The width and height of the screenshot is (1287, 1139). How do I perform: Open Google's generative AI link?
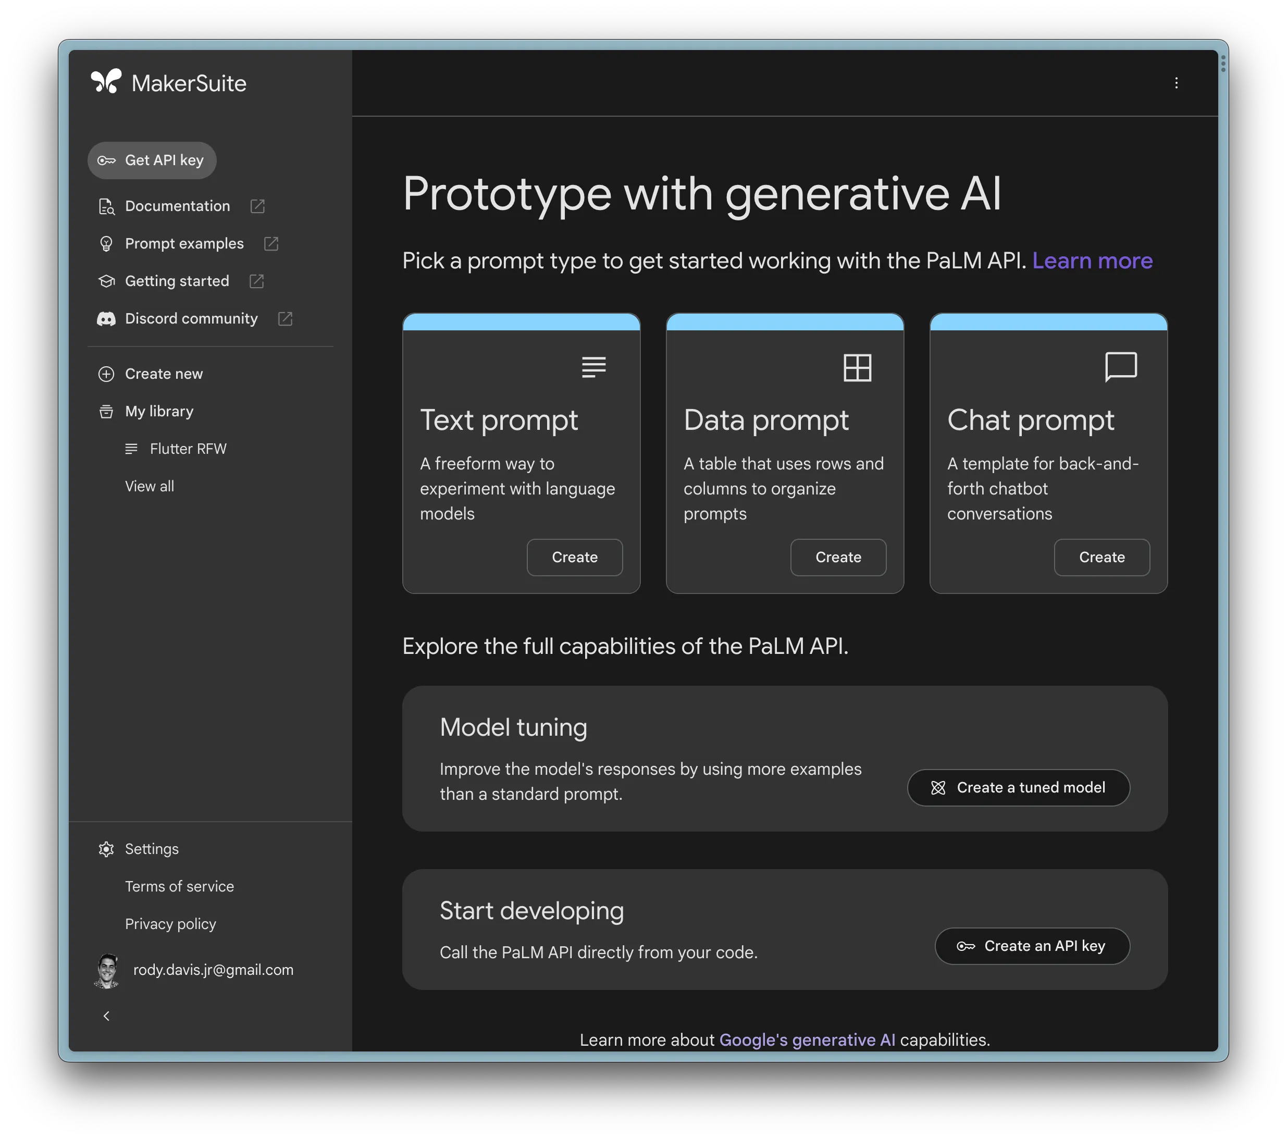point(807,1039)
